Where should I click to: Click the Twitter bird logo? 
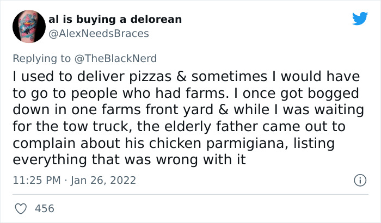(x=360, y=19)
